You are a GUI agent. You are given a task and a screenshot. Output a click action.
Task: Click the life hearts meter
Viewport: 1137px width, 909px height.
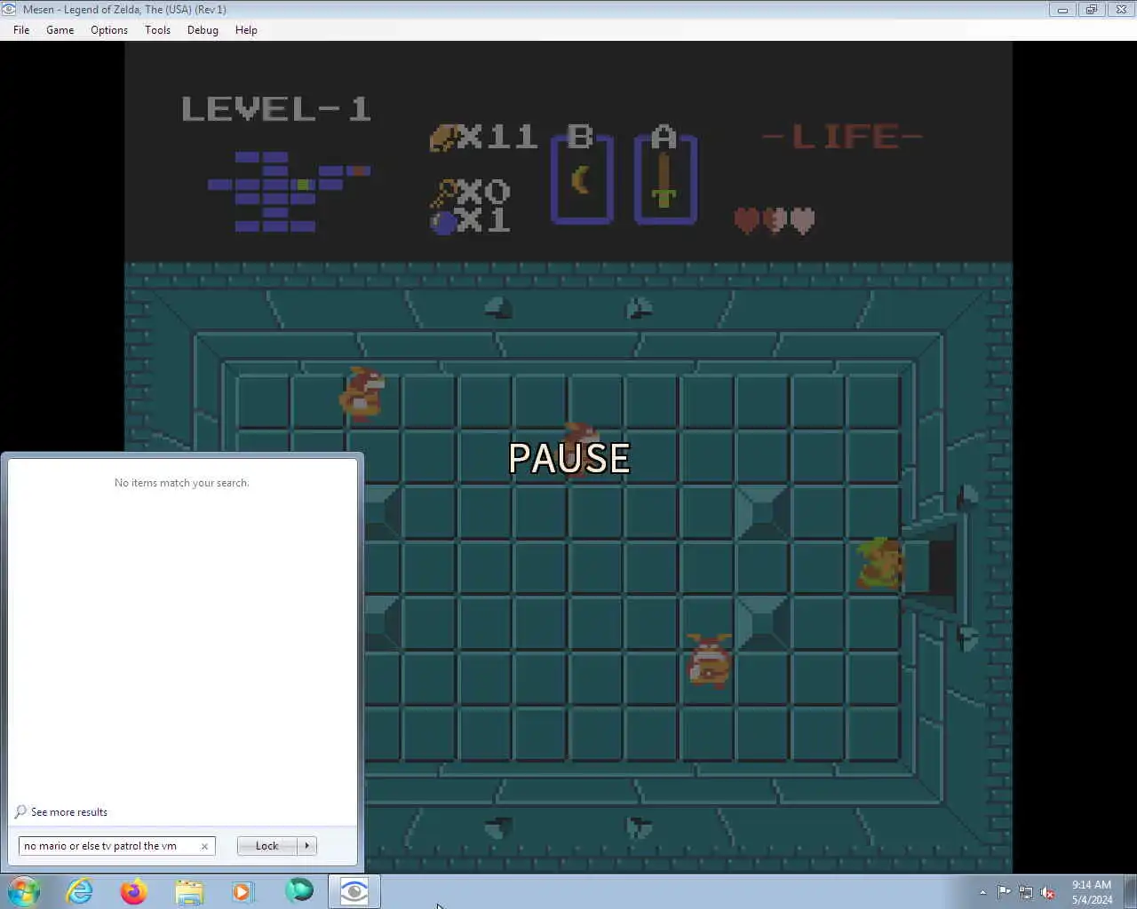(x=775, y=220)
